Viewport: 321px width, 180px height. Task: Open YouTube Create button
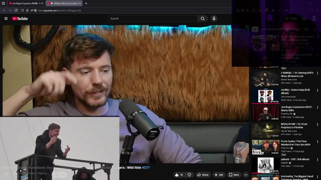click(x=291, y=18)
